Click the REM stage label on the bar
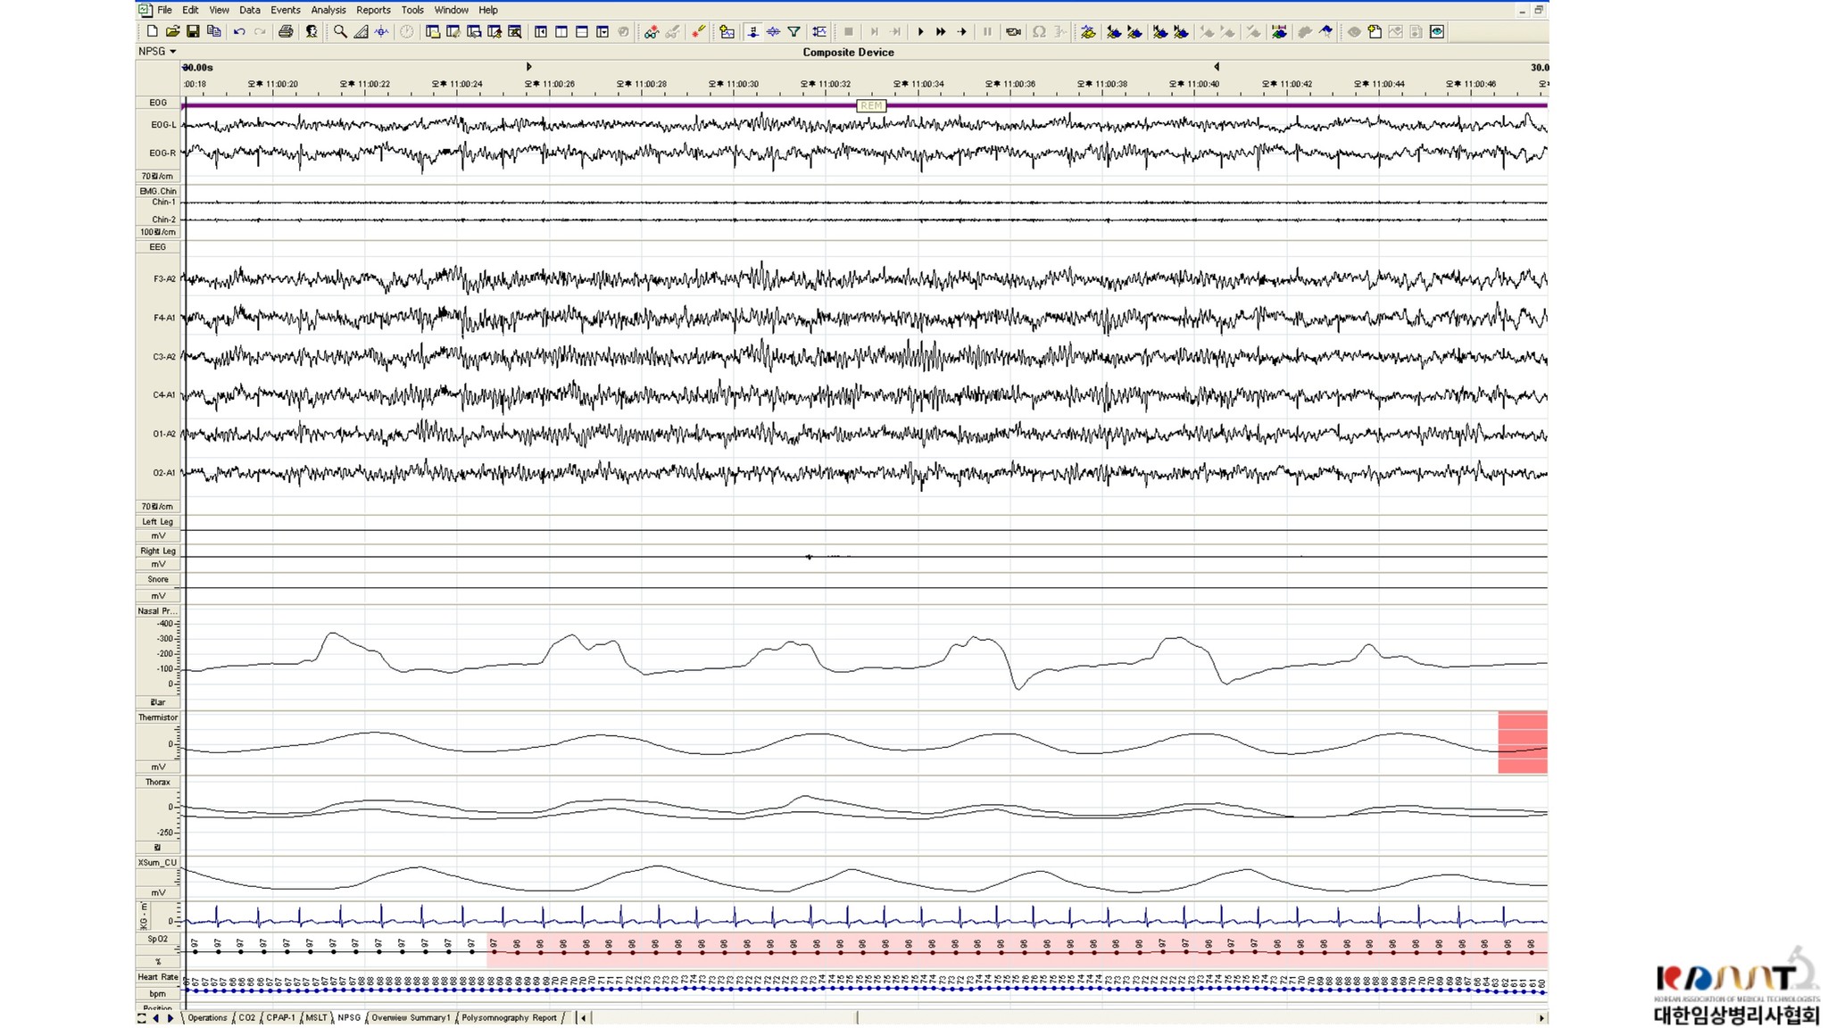This screenshot has width=1828, height=1028. (870, 106)
